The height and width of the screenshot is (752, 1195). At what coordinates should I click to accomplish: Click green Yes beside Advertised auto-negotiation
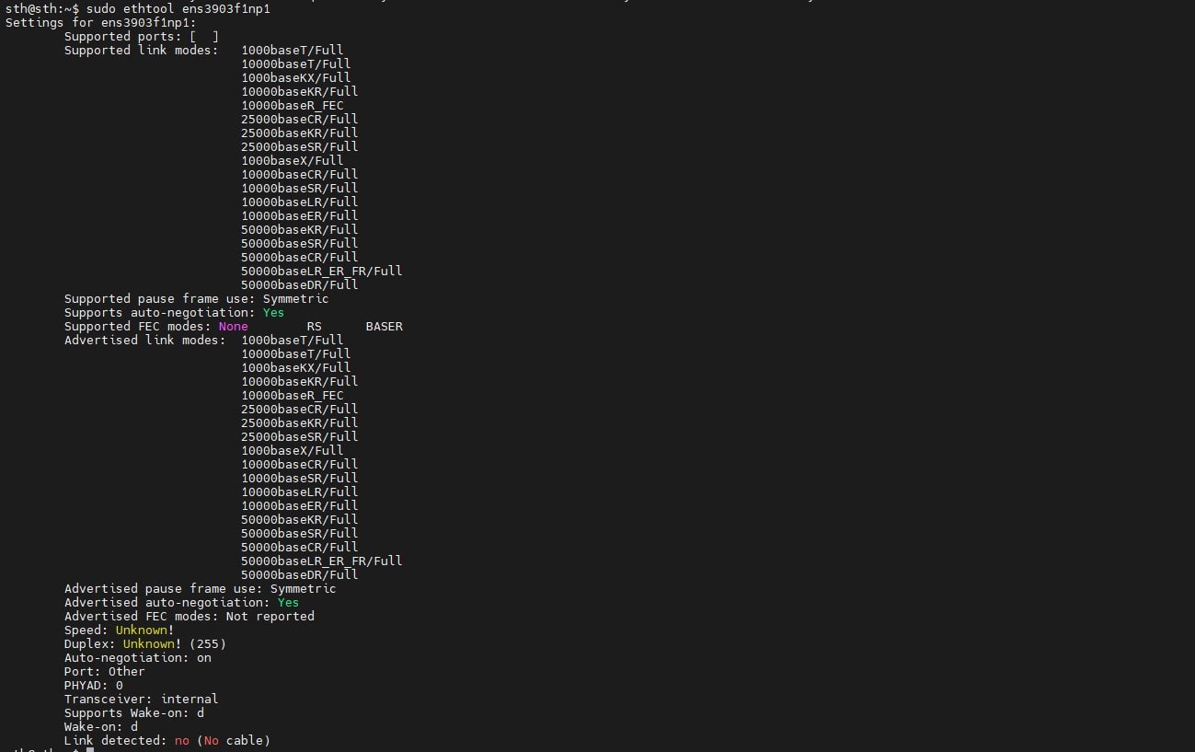(x=288, y=602)
